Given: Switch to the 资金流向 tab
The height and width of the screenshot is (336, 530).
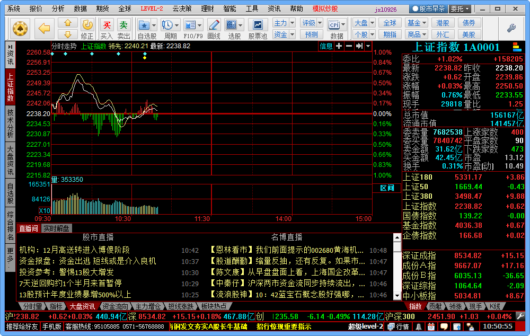Looking at the screenshot, I should [x=115, y=306].
